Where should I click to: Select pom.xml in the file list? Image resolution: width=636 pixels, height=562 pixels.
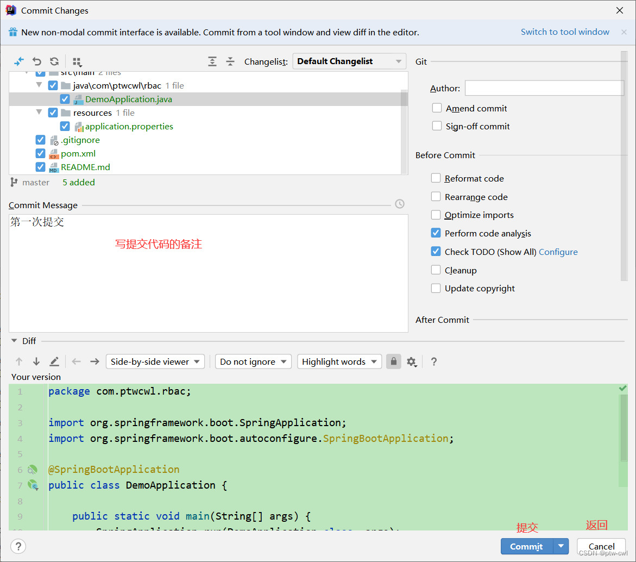(x=78, y=153)
